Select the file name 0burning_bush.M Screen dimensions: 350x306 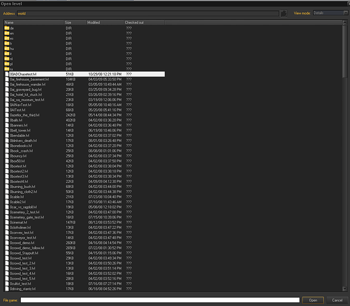[22, 187]
